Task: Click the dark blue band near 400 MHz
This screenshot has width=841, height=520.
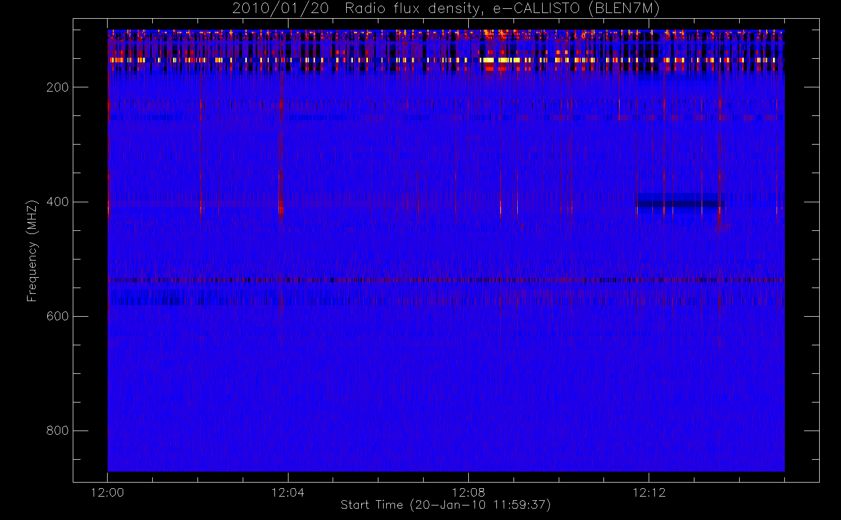Action: click(x=678, y=203)
